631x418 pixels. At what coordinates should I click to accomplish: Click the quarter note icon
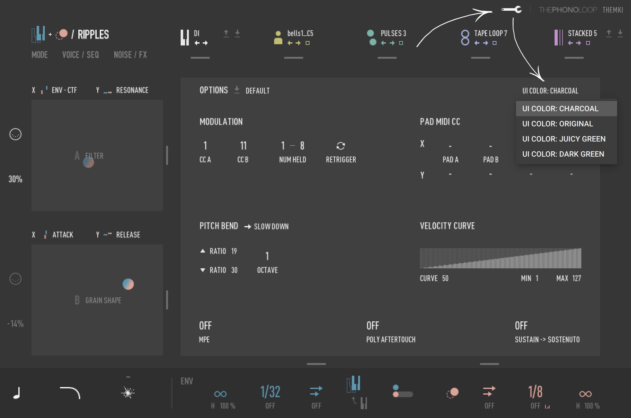pos(17,393)
